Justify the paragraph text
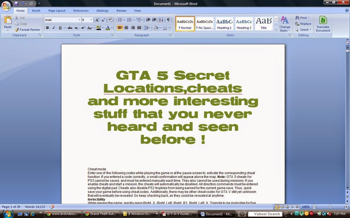 (139, 28)
